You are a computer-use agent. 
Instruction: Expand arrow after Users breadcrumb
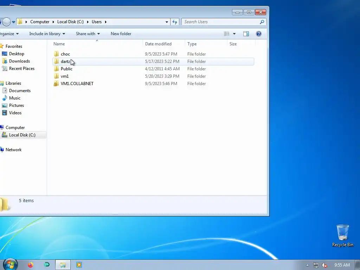click(x=105, y=22)
